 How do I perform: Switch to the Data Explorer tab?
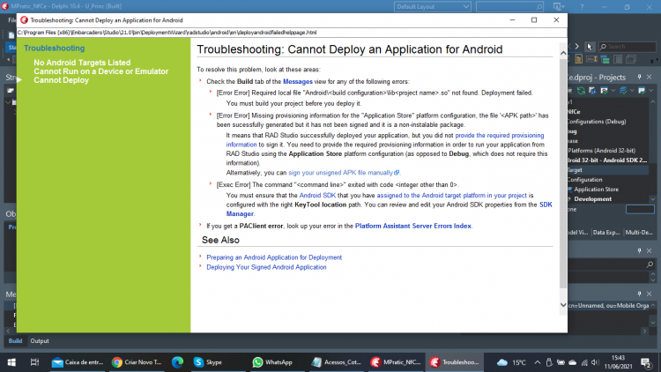point(605,233)
